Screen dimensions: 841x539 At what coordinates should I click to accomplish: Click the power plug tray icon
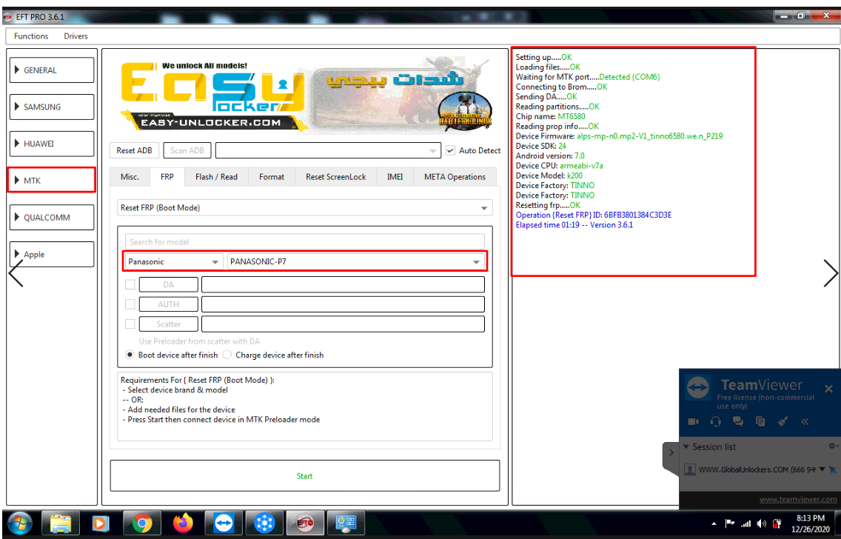tap(777, 523)
